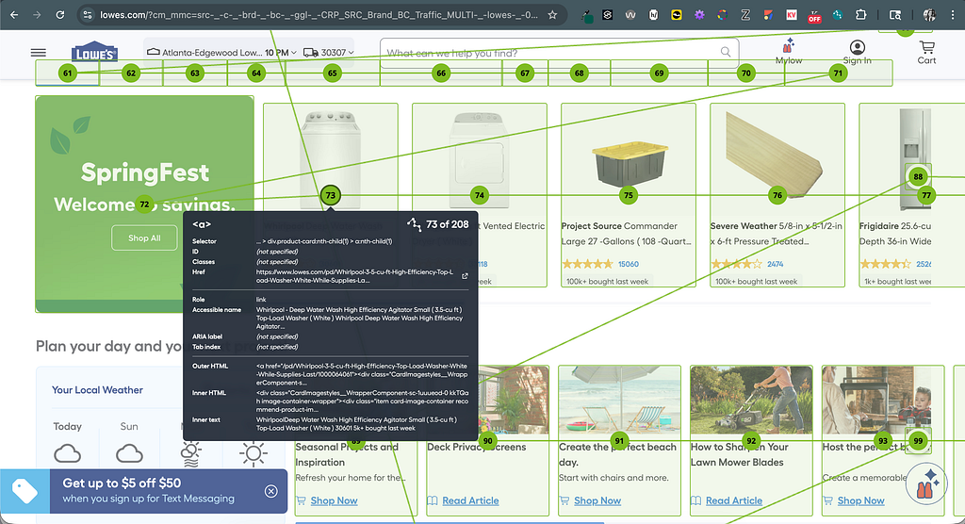The width and height of the screenshot is (965, 524).
Task: Open the lawn mower article photo
Action: click(x=751, y=401)
